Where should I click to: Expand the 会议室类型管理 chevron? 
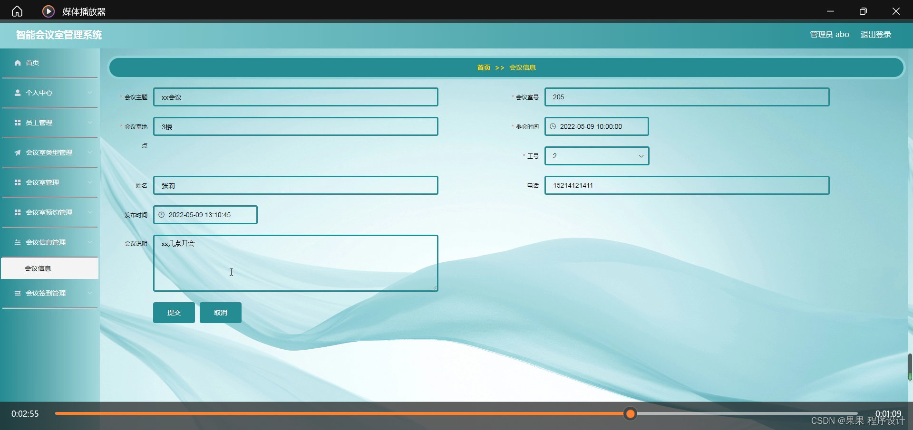(x=90, y=153)
